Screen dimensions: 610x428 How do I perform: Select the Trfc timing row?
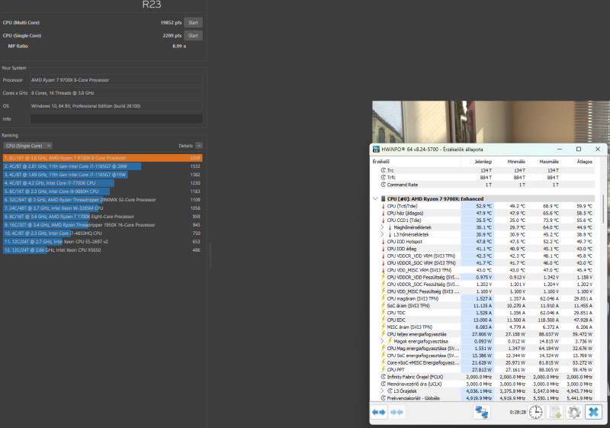click(x=483, y=178)
